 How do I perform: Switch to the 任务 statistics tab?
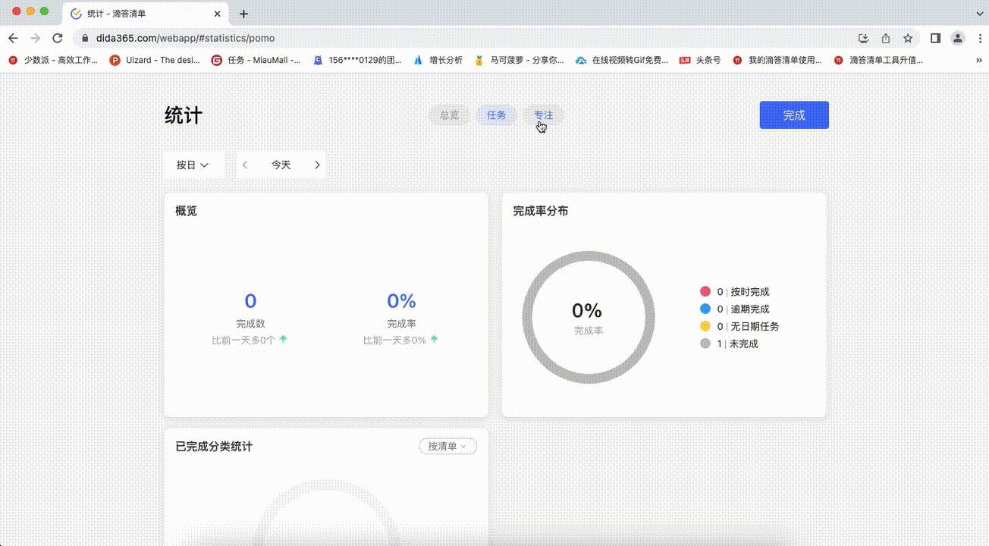(496, 115)
